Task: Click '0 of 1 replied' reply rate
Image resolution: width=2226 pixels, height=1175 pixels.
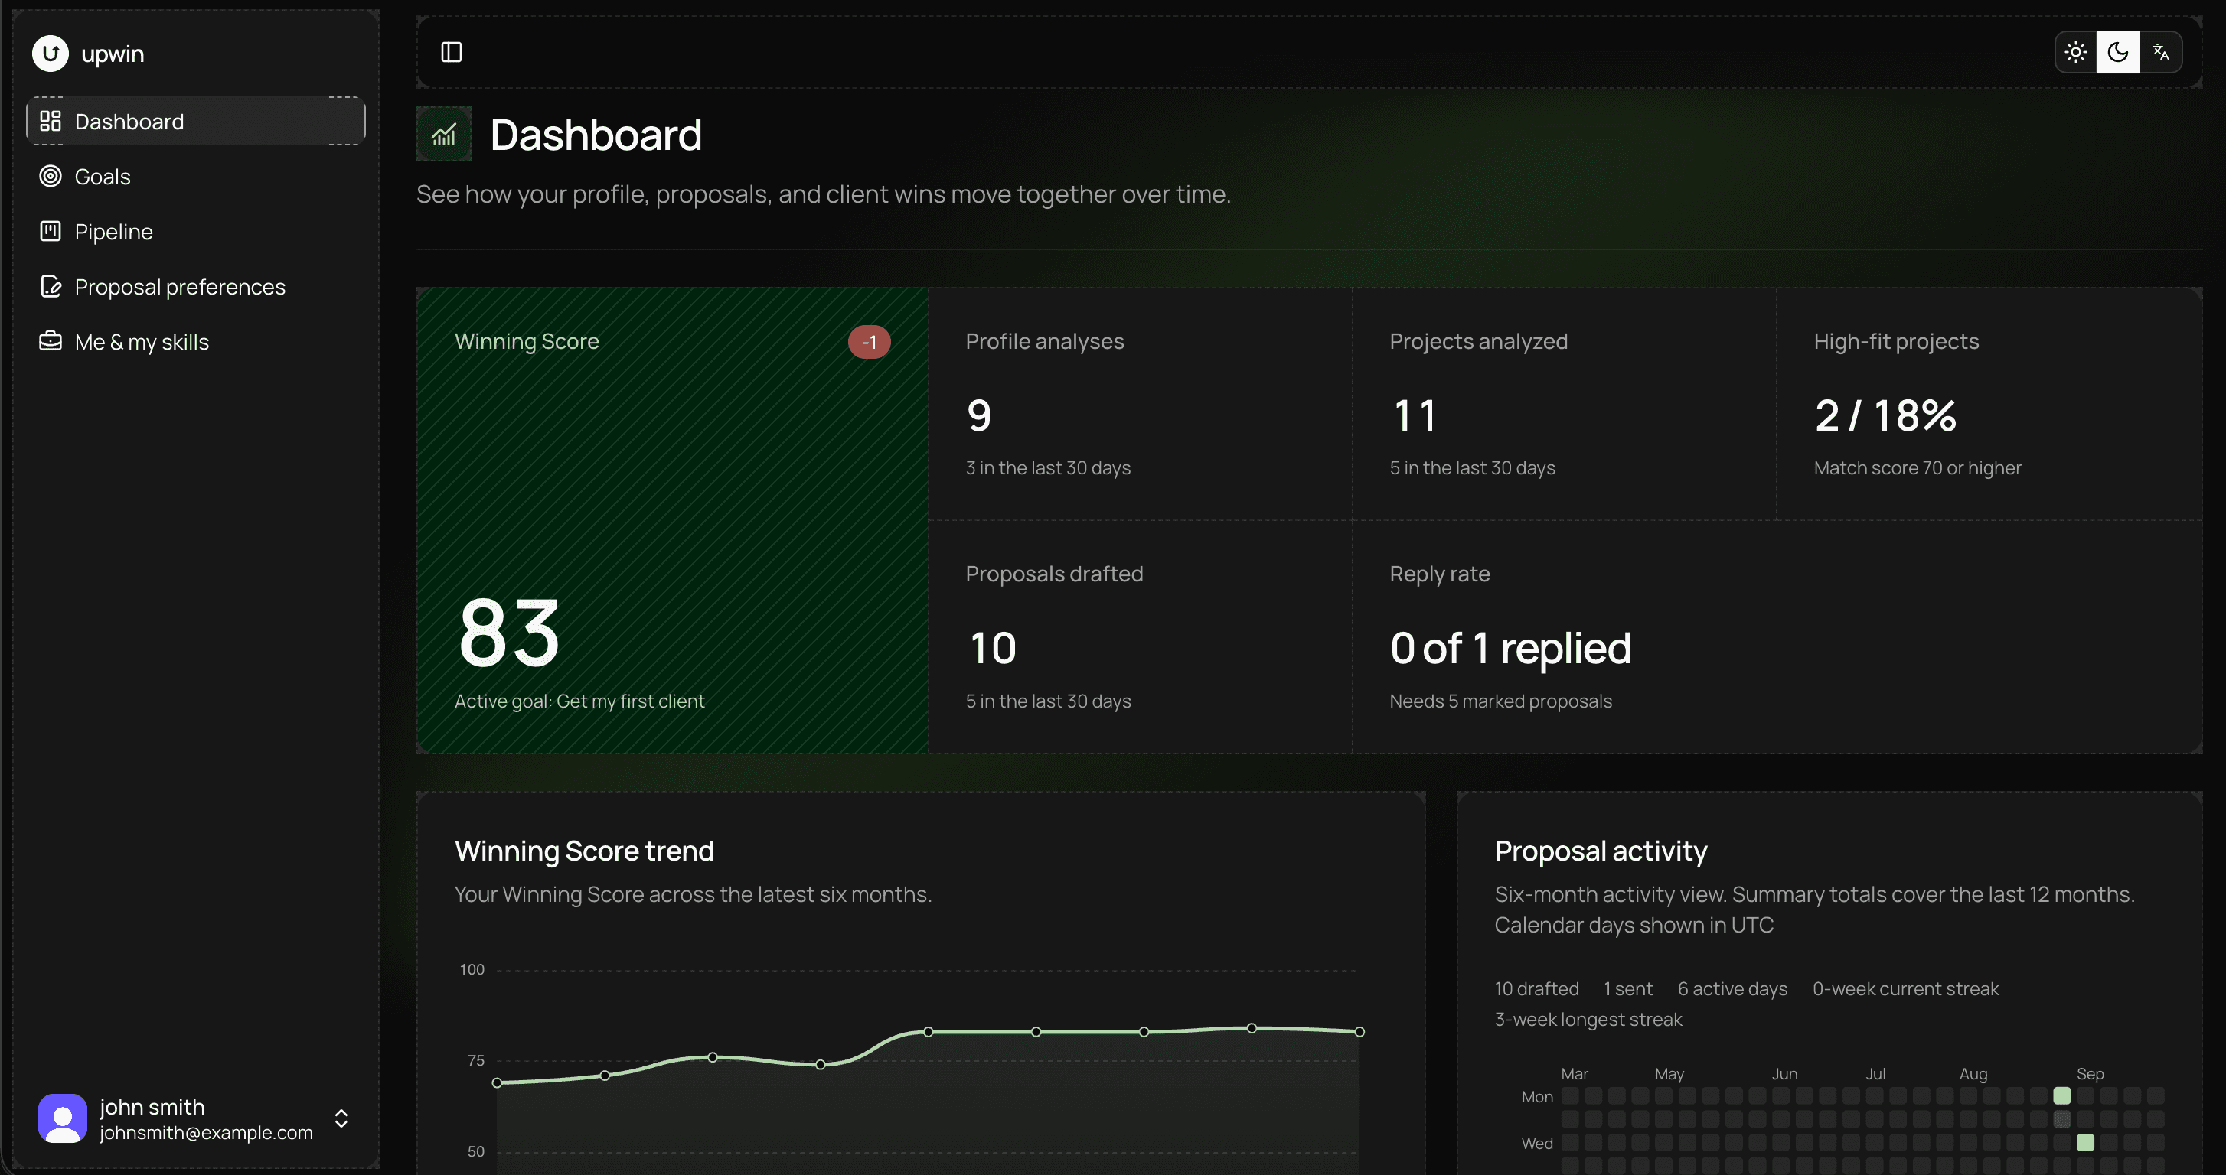Action: pyautogui.click(x=1510, y=649)
